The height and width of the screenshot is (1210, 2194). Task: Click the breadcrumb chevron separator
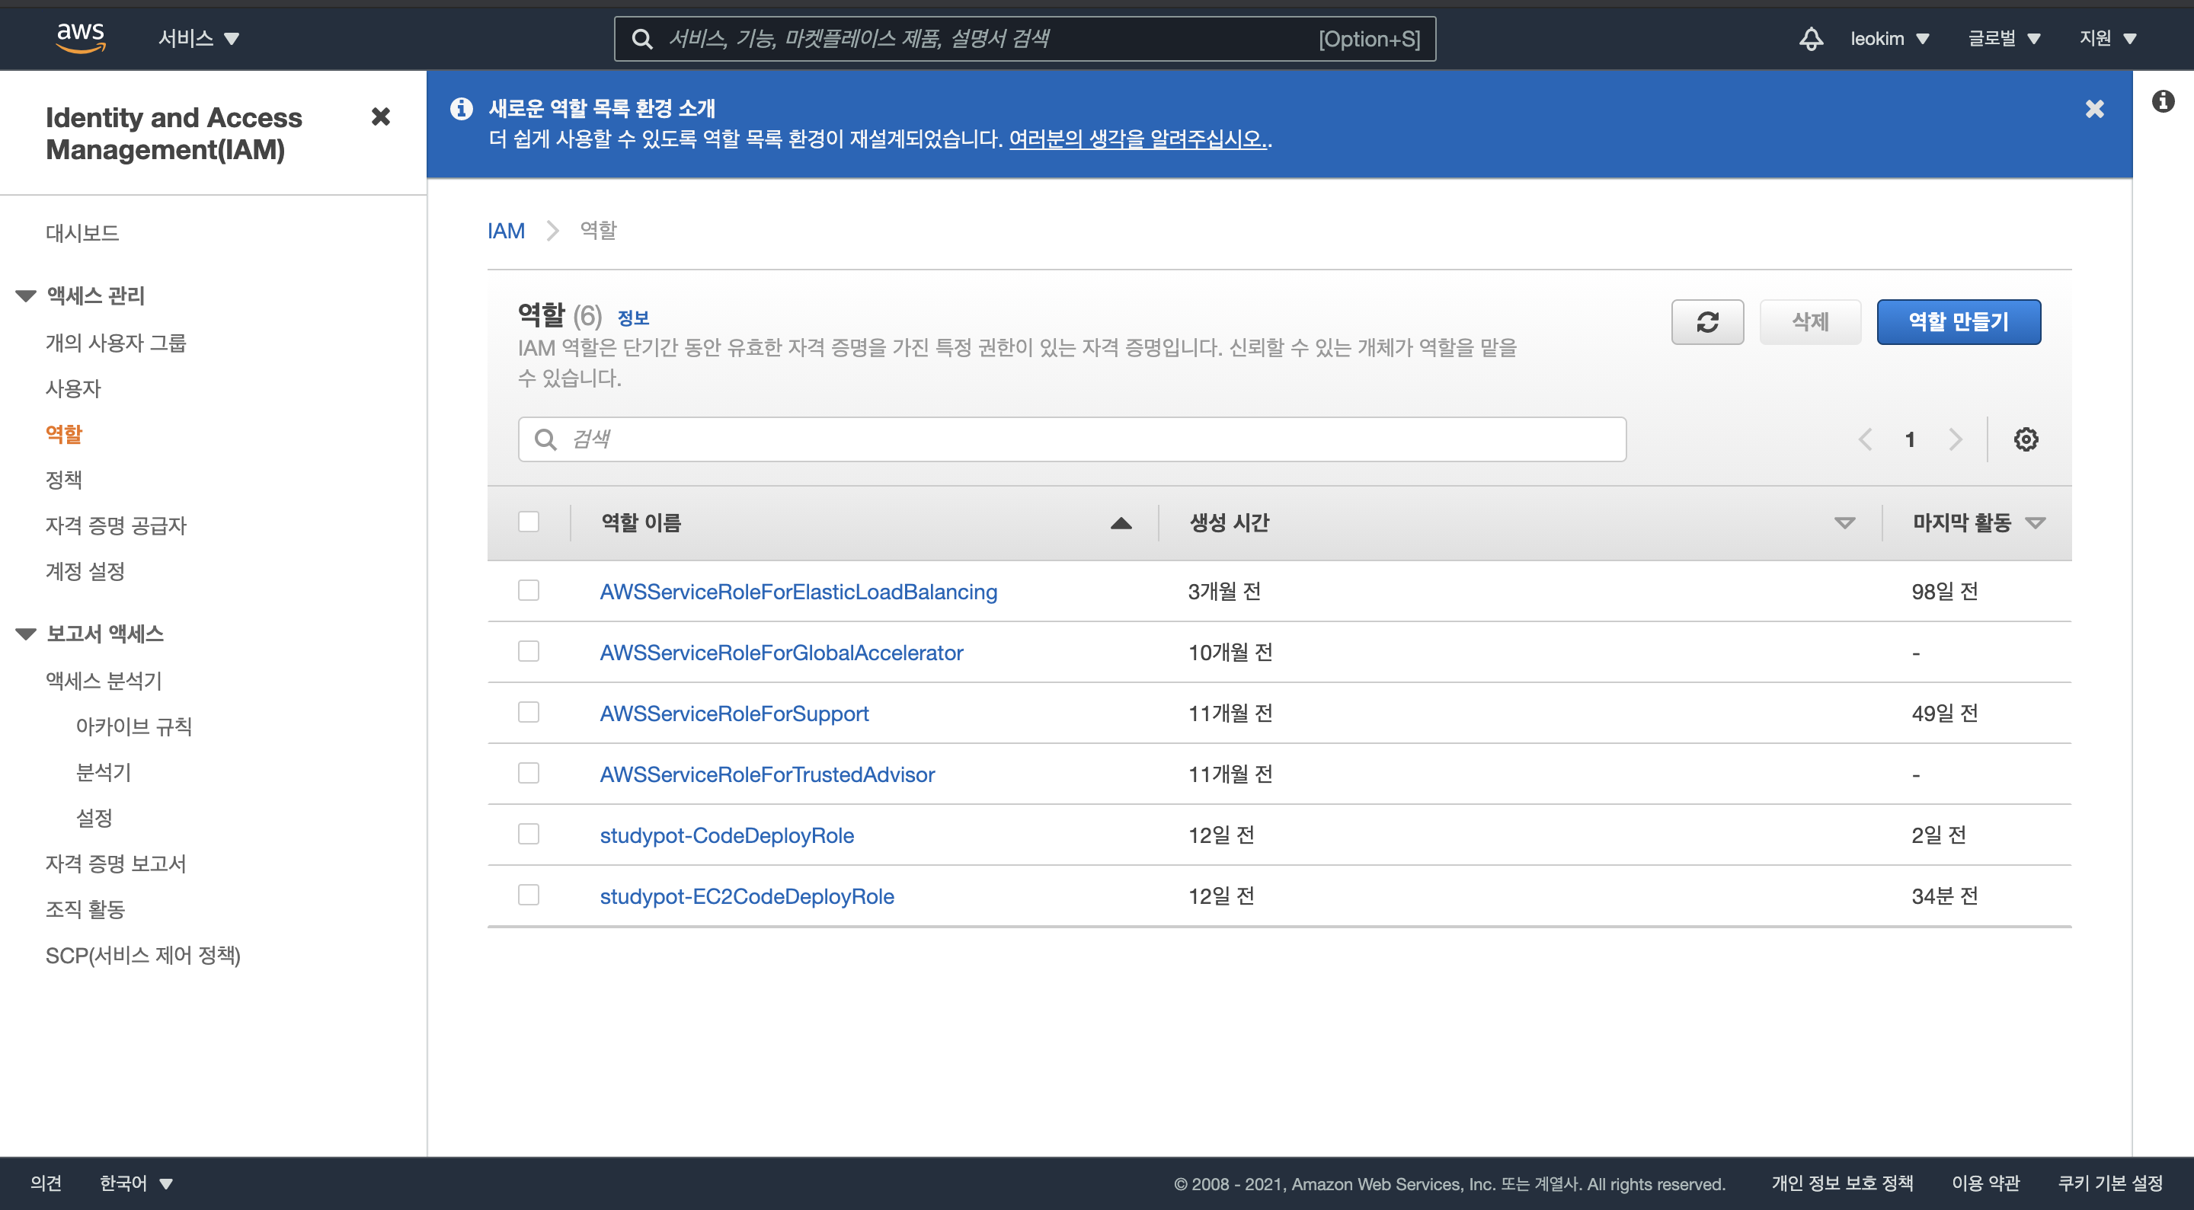553,231
